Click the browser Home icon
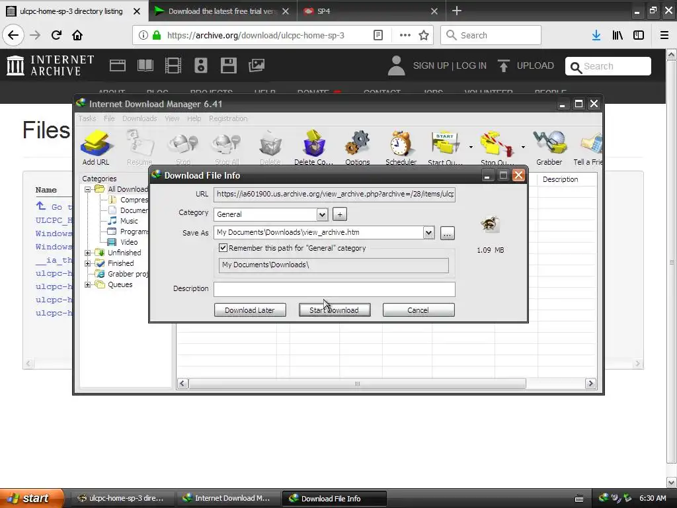The height and width of the screenshot is (508, 677). click(x=77, y=35)
